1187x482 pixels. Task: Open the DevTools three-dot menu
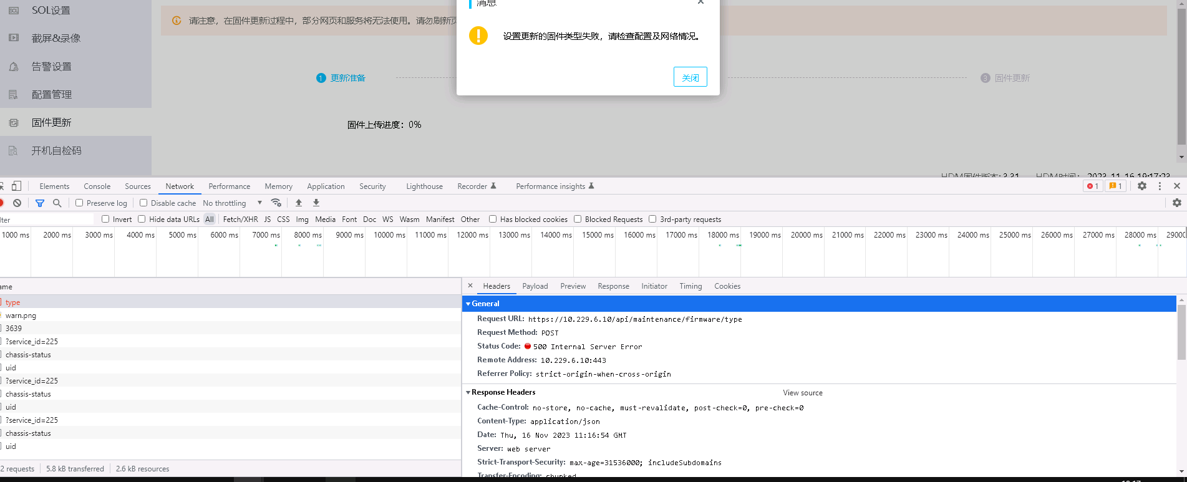click(1160, 186)
